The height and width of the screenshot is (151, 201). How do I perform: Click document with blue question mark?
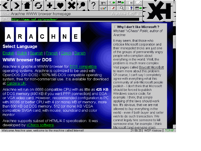(130, 8)
